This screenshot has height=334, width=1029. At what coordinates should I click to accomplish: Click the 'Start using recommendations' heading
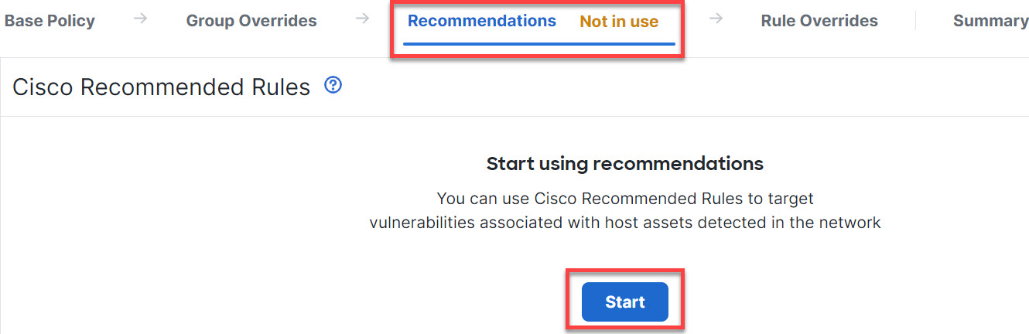pos(624,164)
